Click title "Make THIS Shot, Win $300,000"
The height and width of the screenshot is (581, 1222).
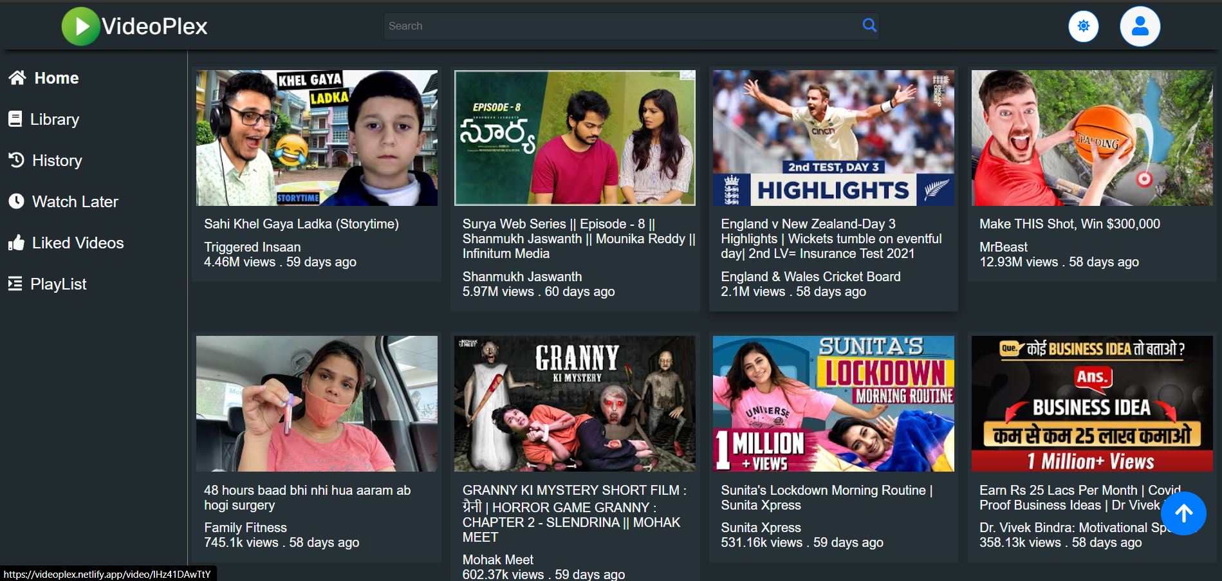tap(1069, 224)
